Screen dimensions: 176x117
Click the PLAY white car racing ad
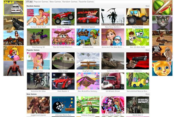click(13, 8)
